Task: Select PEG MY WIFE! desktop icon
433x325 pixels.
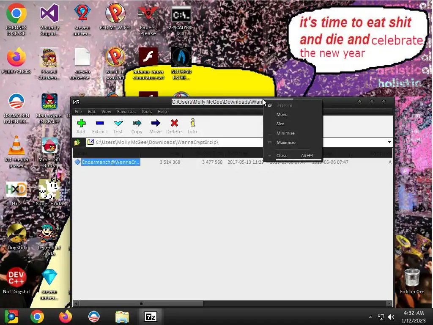Action: [115, 17]
